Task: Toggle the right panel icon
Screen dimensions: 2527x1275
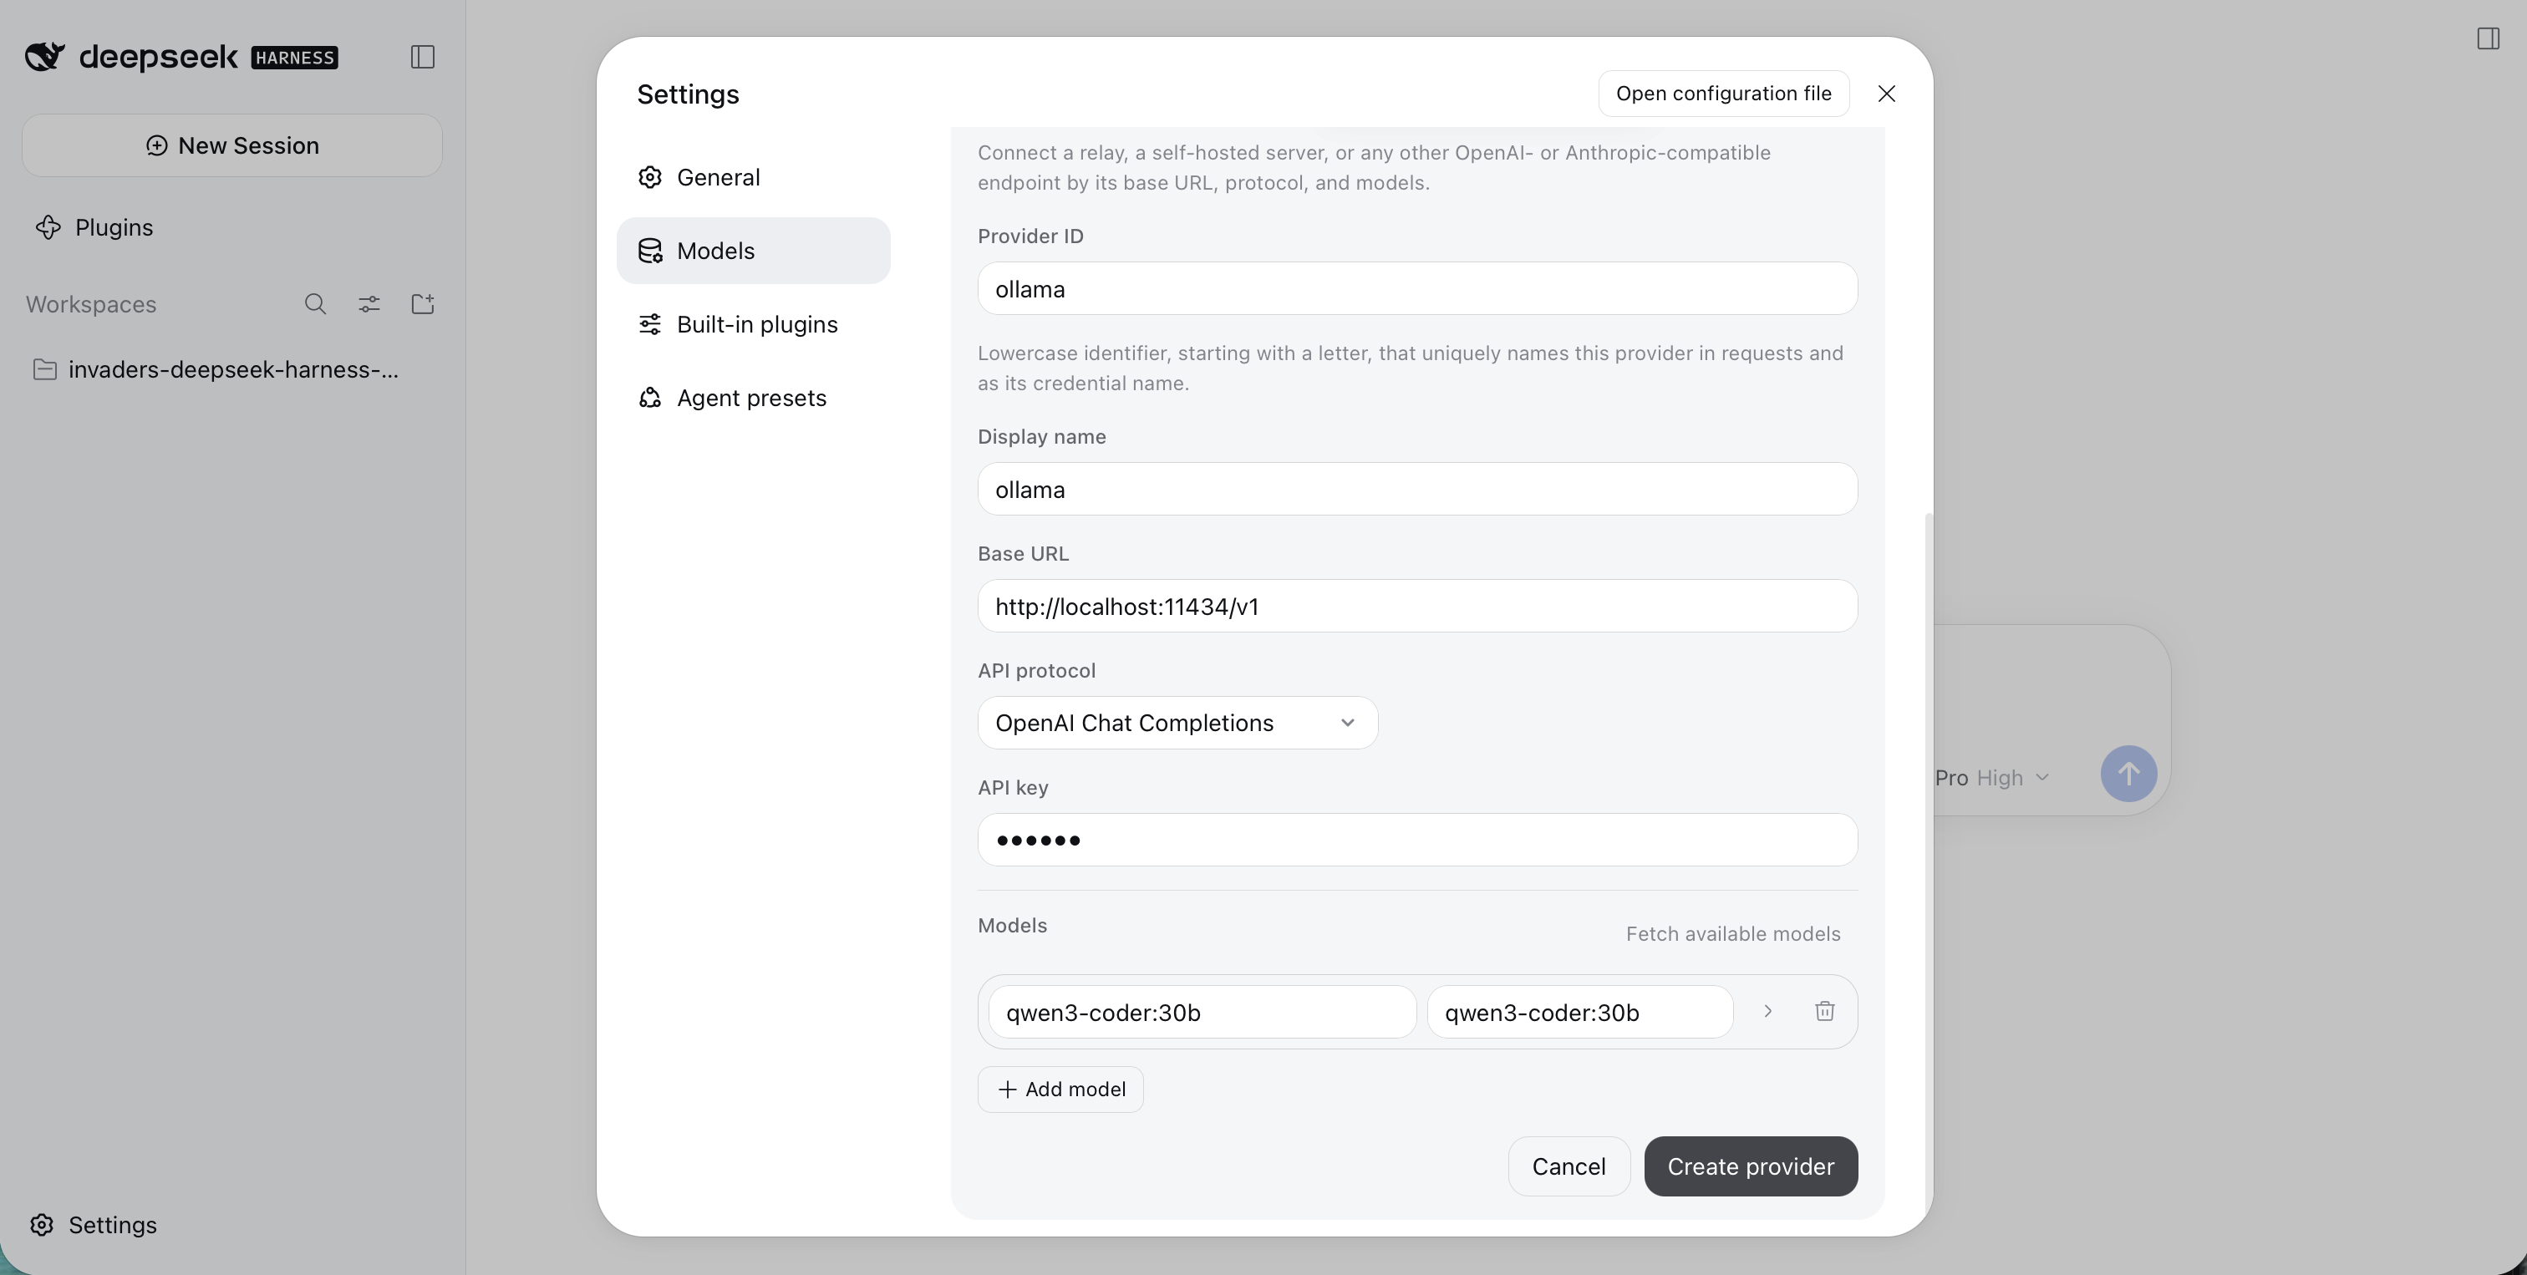Action: tap(2488, 38)
